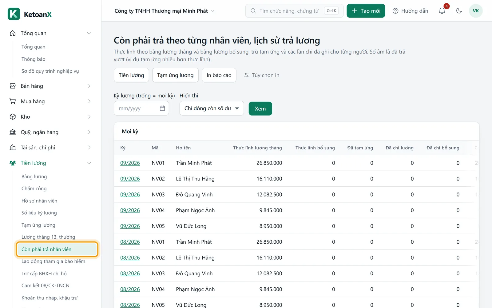Viewport: 492px width, 308px height.
Task: Expand the Tài sản, chi phí chevron
Action: tap(89, 148)
